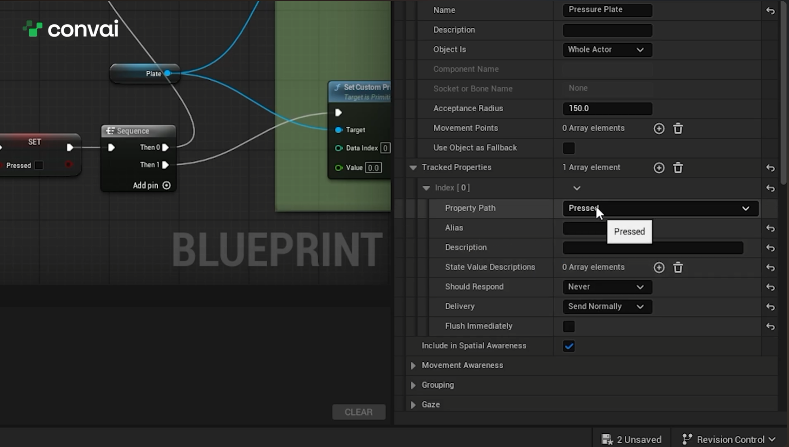Screen dimensions: 789x447
Task: Open the Property Path dropdown
Action: tap(660, 208)
